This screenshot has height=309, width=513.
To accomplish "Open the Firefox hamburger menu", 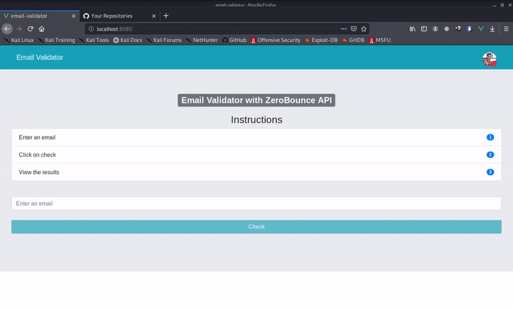I will [506, 29].
